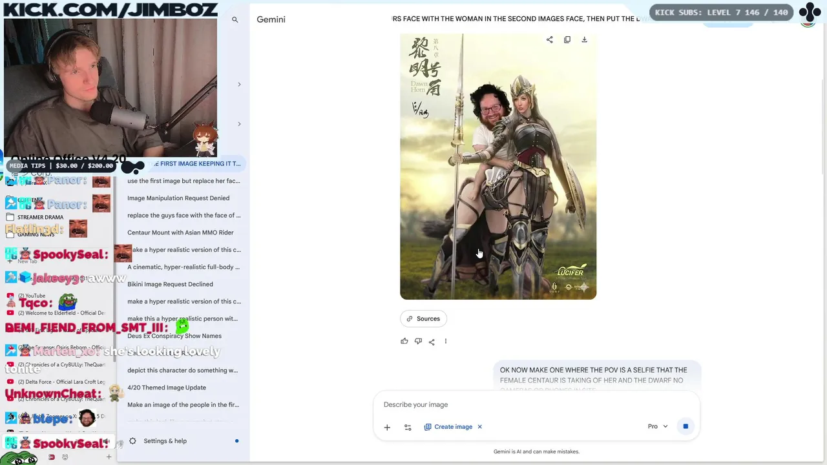Open chat 'Image Manipulation Request Denied'

click(x=178, y=198)
